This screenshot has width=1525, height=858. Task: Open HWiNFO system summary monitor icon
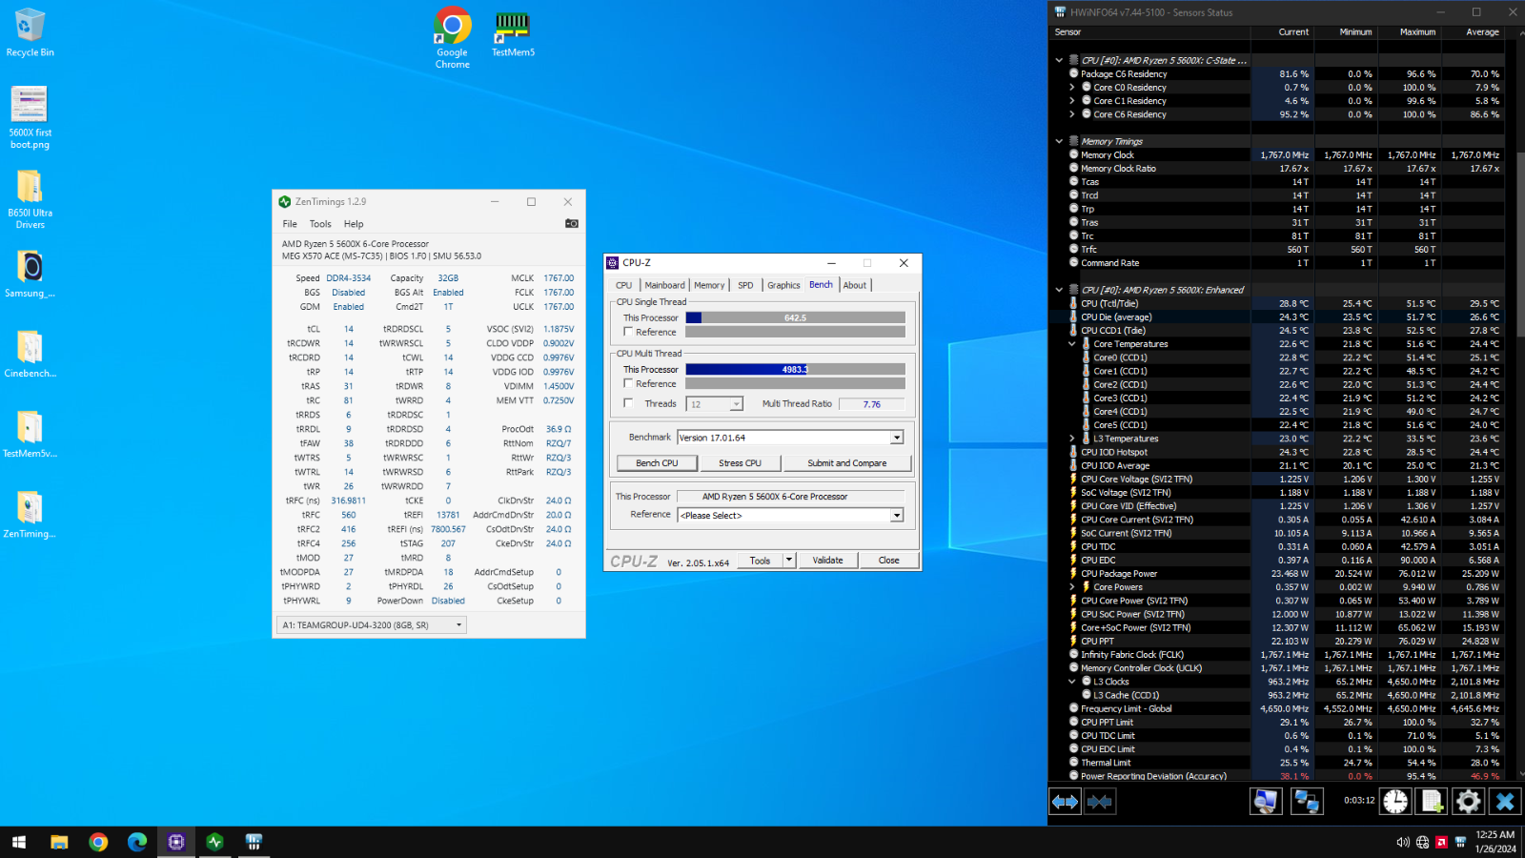click(x=1266, y=802)
